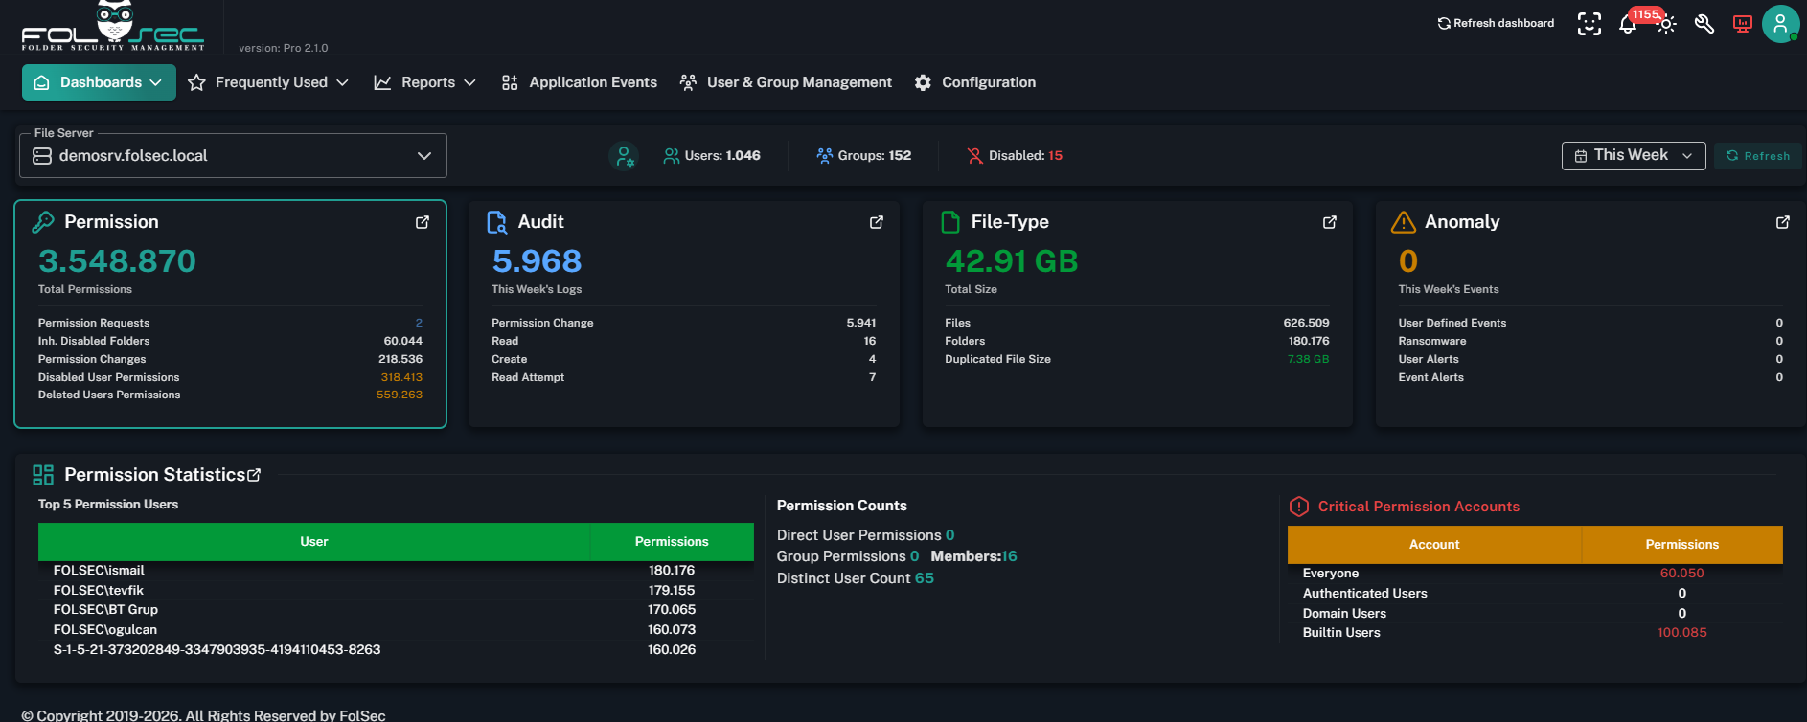Click the Permission Statistics grid icon
1807x722 pixels.
[43, 475]
